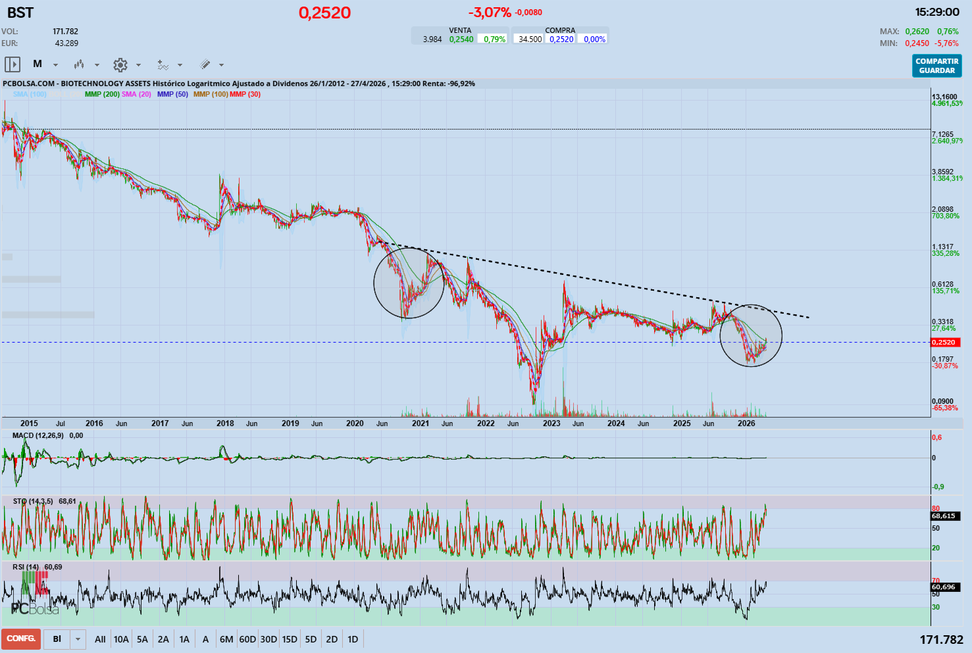Select the drawing pencil tool

[206, 64]
